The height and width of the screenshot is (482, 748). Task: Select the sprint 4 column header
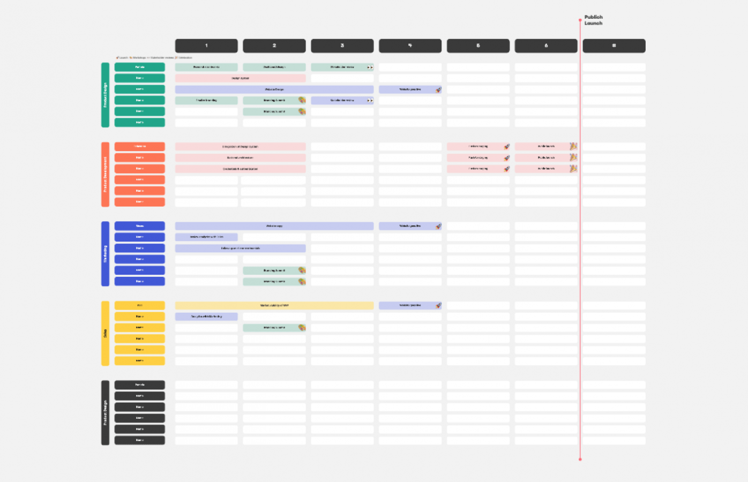(x=410, y=46)
